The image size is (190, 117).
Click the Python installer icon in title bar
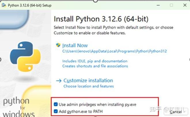pos(4,5)
